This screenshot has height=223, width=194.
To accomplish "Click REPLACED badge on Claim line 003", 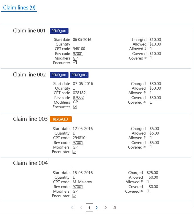I will pos(61,119).
